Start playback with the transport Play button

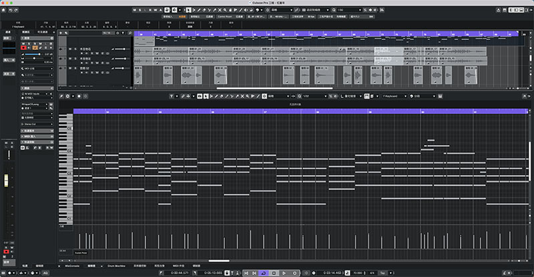pos(284,273)
